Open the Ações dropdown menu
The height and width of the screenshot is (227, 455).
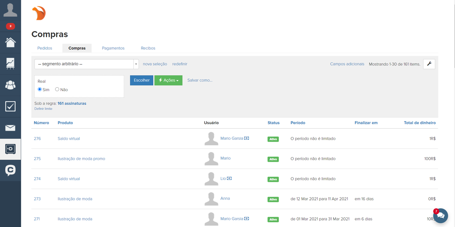168,80
